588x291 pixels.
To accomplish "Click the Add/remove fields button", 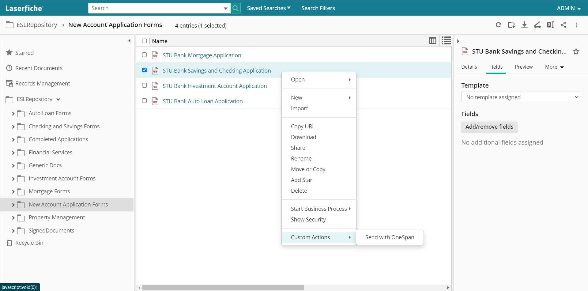I will click(489, 127).
